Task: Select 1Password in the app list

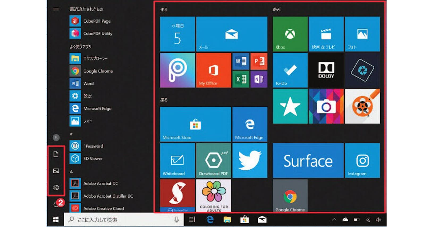Action: point(93,146)
